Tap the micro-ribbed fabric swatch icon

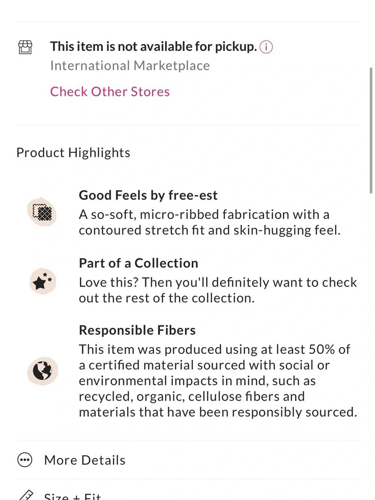point(42,212)
